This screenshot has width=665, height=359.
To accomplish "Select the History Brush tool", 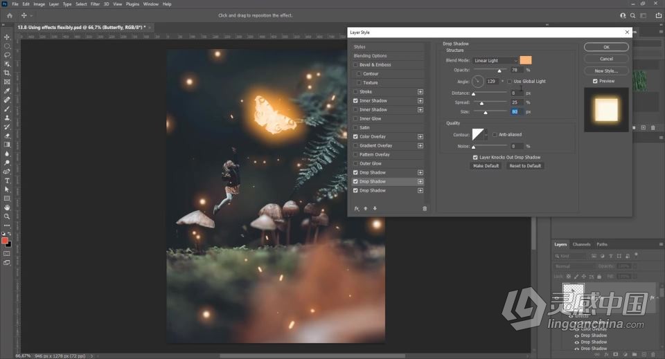I will pos(7,127).
